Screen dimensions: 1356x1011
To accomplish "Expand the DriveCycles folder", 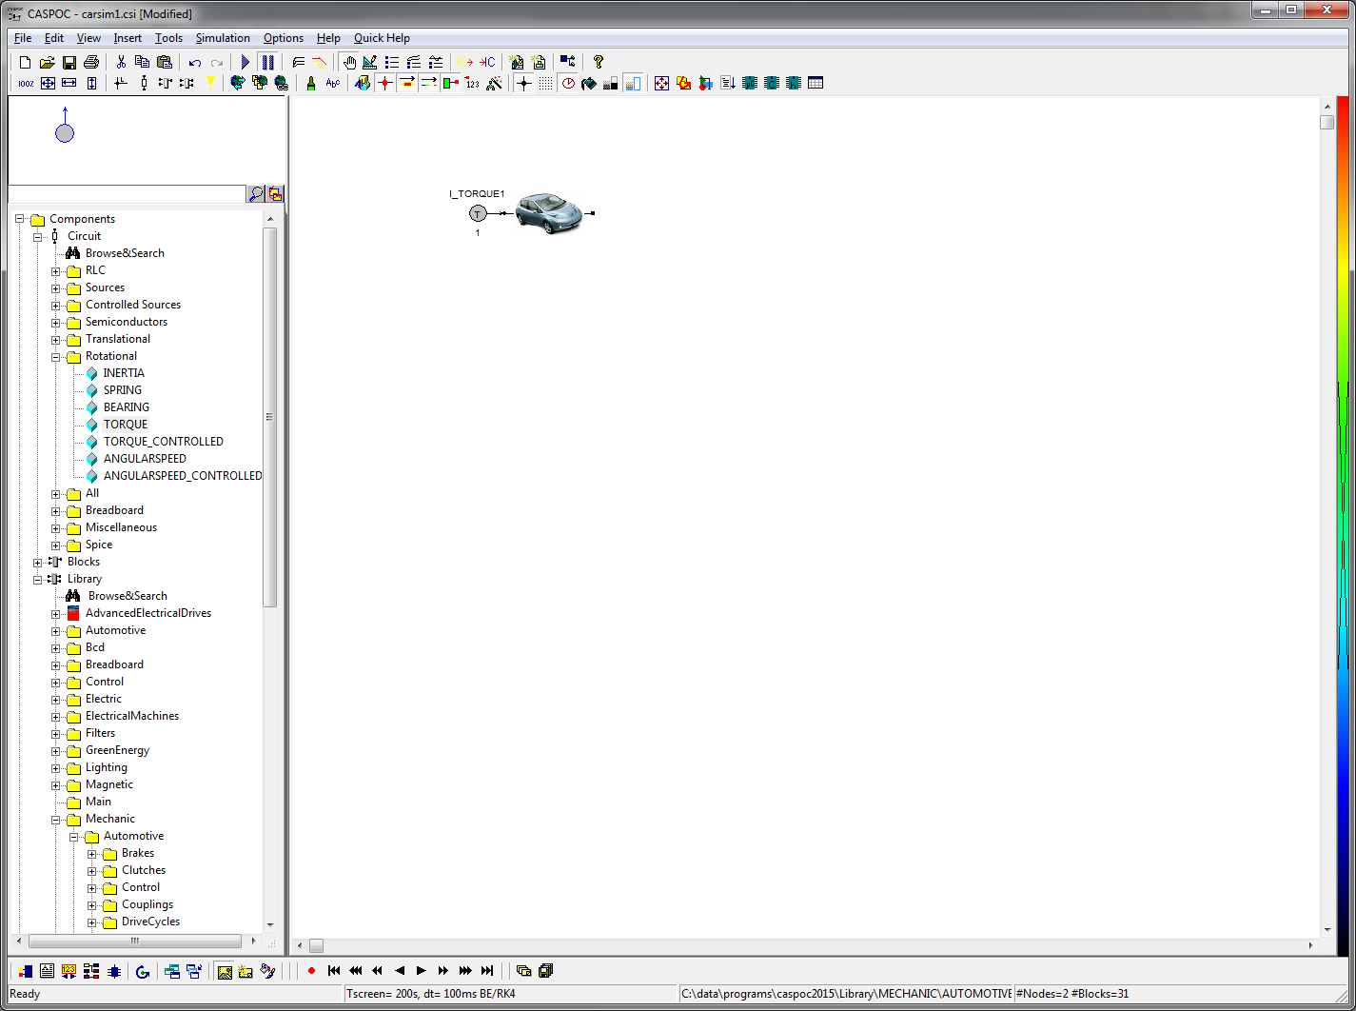I will coord(92,922).
